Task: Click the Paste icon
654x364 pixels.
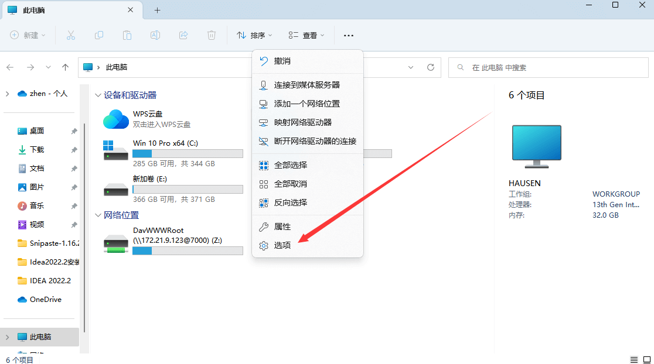Action: coord(127,35)
